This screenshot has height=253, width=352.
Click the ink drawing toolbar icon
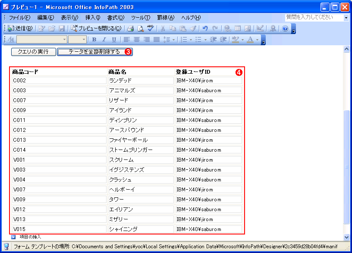point(260,28)
